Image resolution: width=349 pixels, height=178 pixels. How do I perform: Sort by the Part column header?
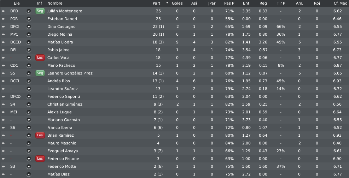coord(157,3)
